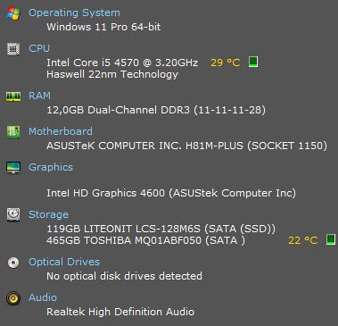Screen dimensions: 338x326
Task: Click the green status icon beside 22 °C
Action: pyautogui.click(x=331, y=239)
